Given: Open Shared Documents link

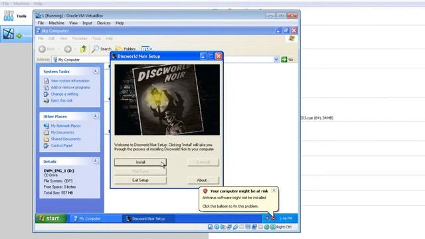Looking at the screenshot, I should pos(66,139).
